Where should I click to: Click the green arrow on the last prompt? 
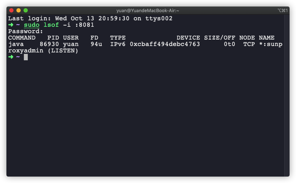[11, 57]
